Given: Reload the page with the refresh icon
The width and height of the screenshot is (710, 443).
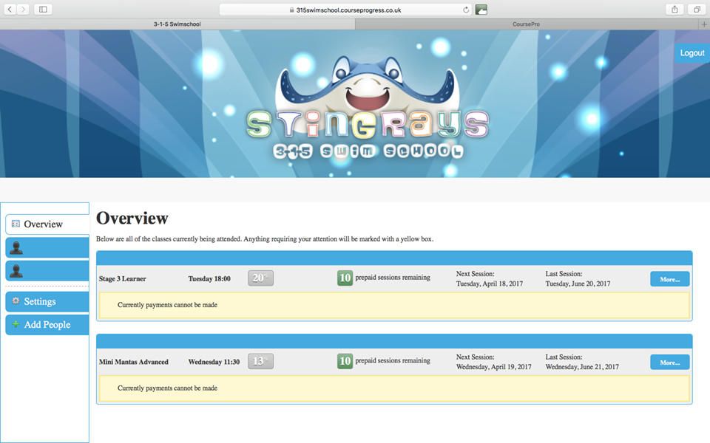Looking at the screenshot, I should (x=466, y=10).
